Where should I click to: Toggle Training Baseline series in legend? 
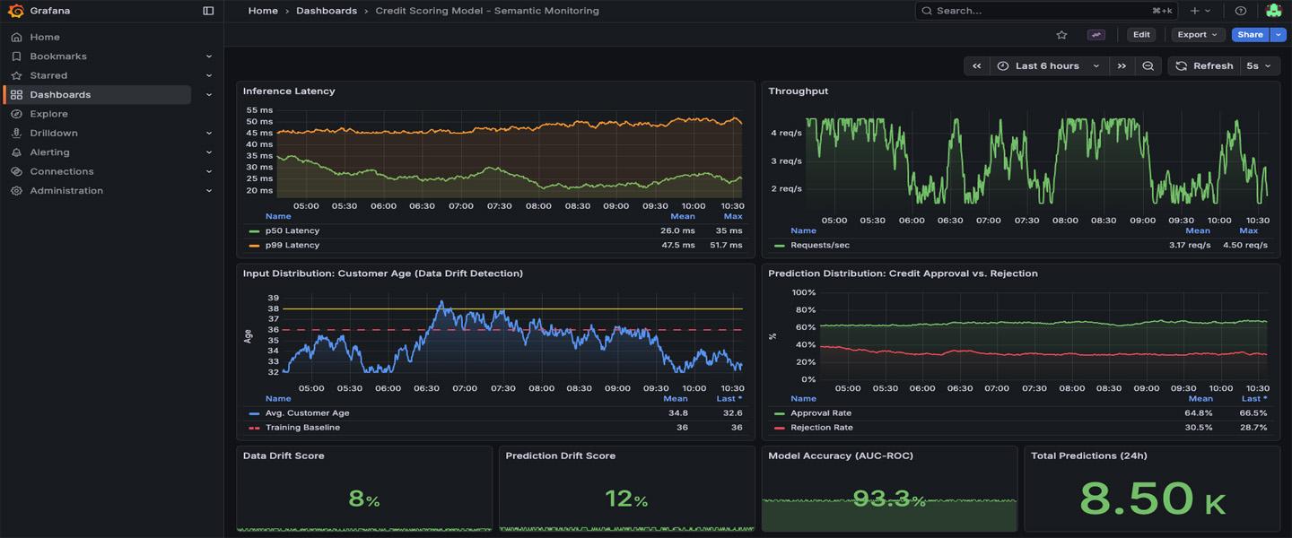[301, 428]
